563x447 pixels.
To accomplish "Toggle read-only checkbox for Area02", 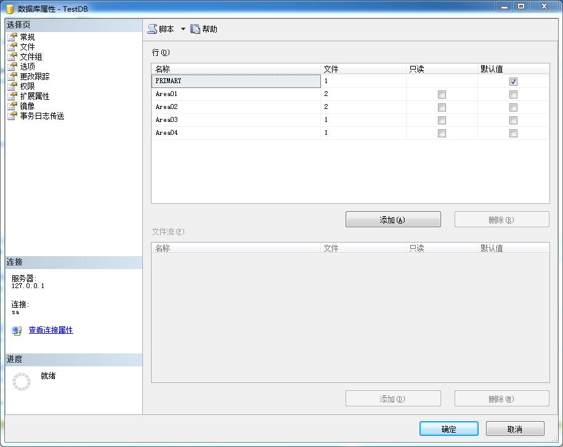I will (442, 107).
